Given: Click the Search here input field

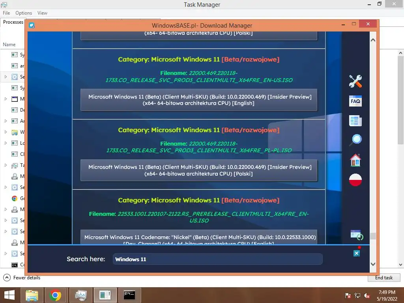Looking at the screenshot, I should pos(217,259).
